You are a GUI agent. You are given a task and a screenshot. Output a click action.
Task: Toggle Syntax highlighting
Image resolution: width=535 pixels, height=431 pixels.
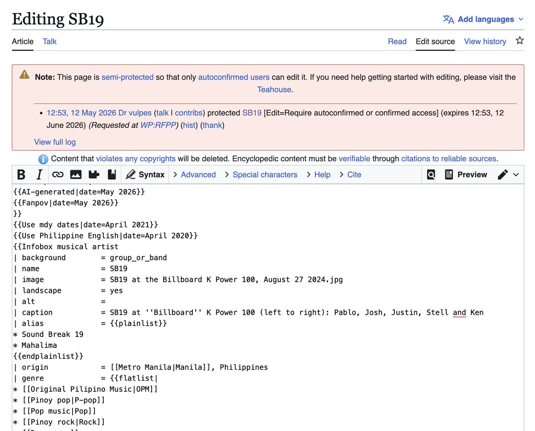(x=145, y=175)
